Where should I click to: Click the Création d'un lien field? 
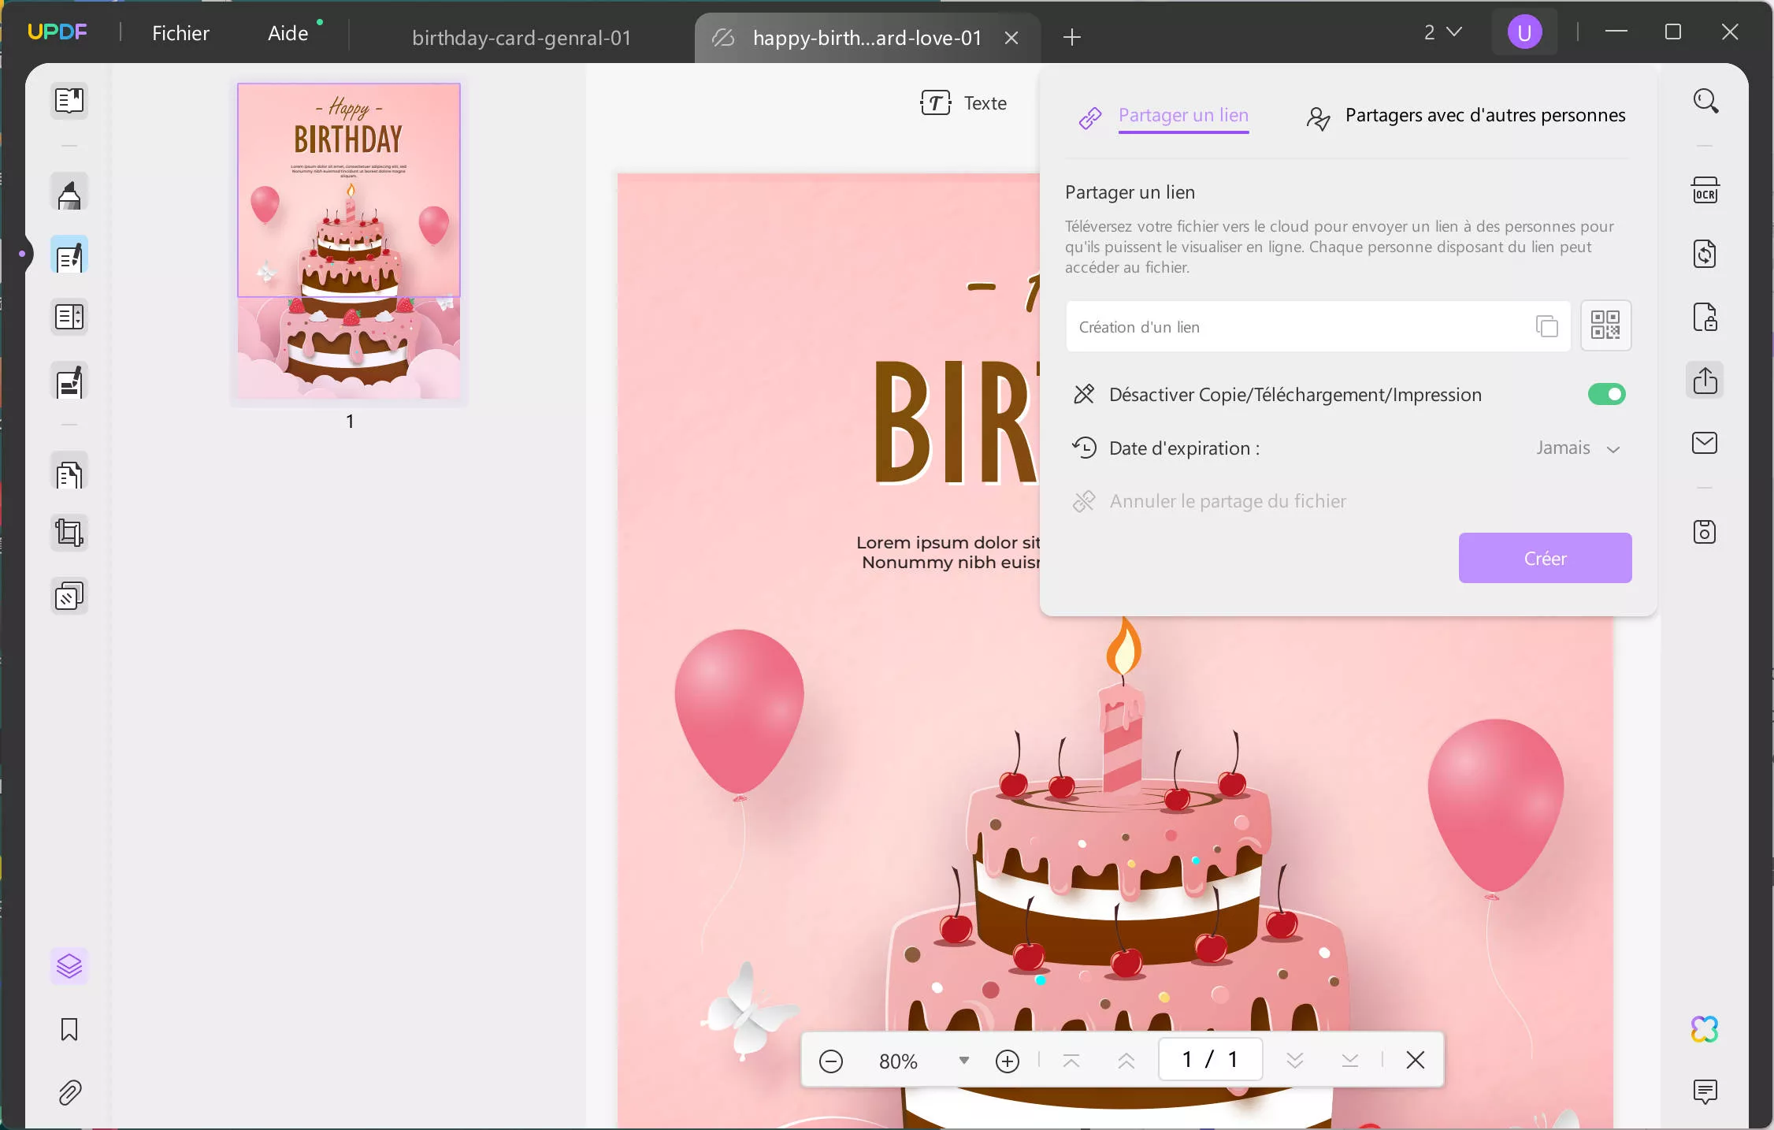[1318, 326]
